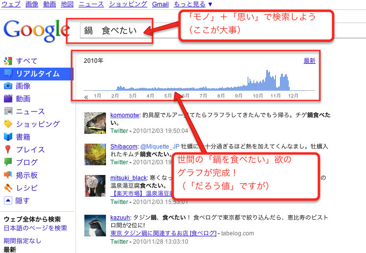Open mitsuki_black user link
The height and width of the screenshot is (253, 366).
[129, 178]
